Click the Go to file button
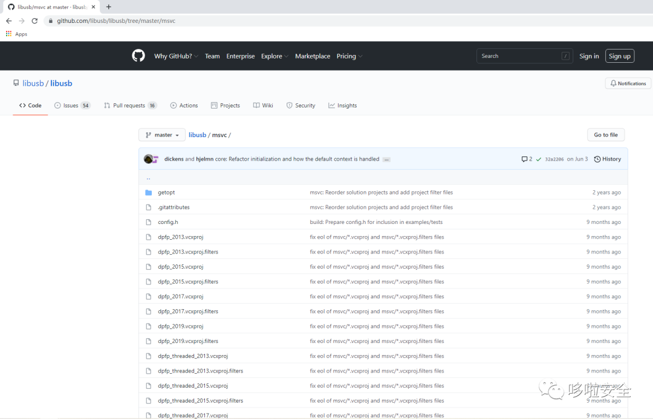 [605, 135]
